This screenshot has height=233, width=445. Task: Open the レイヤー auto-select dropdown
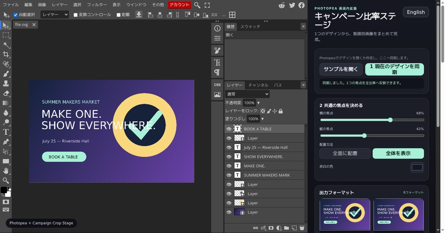[x=54, y=14]
